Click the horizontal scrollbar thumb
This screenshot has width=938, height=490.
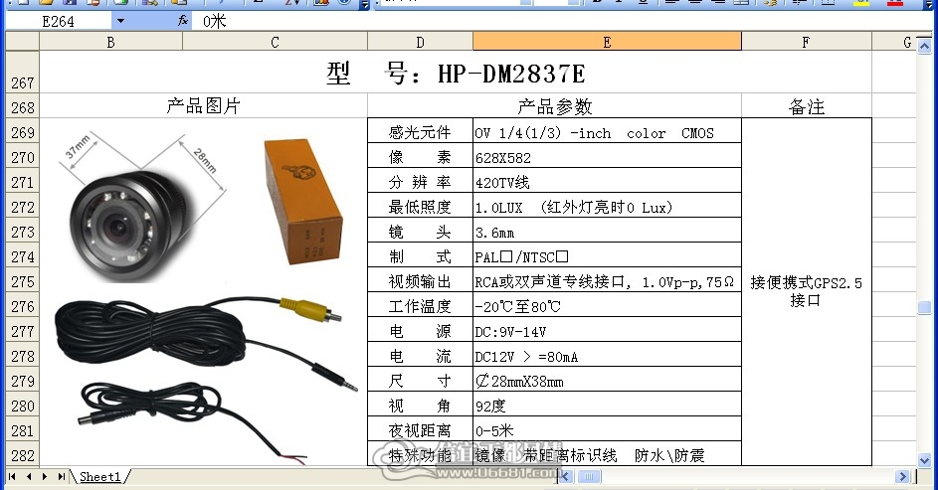589,476
